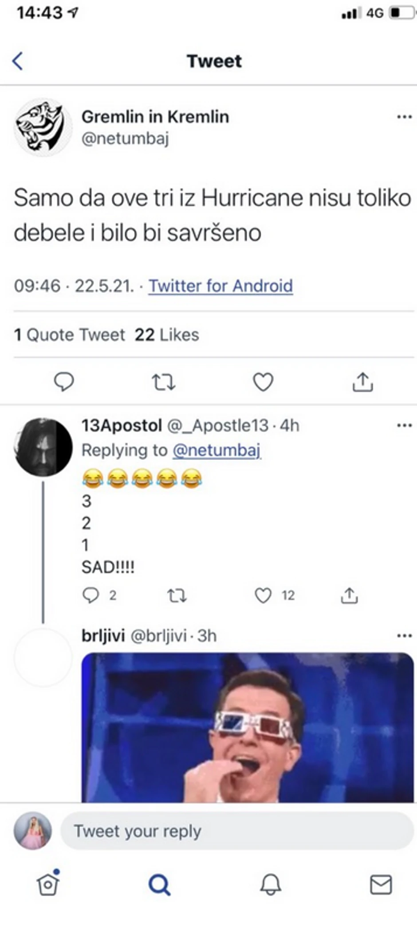The image size is (417, 927).
Task: Like the main tweet with heart icon
Action: click(x=263, y=382)
